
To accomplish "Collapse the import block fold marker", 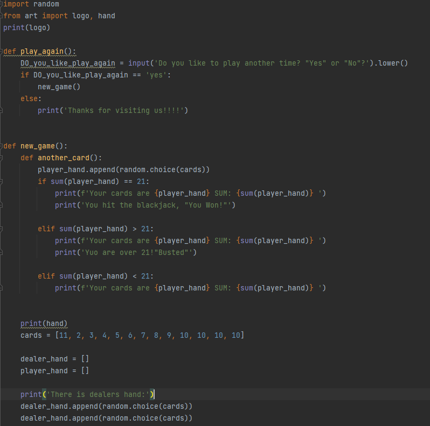I will click(x=2, y=4).
